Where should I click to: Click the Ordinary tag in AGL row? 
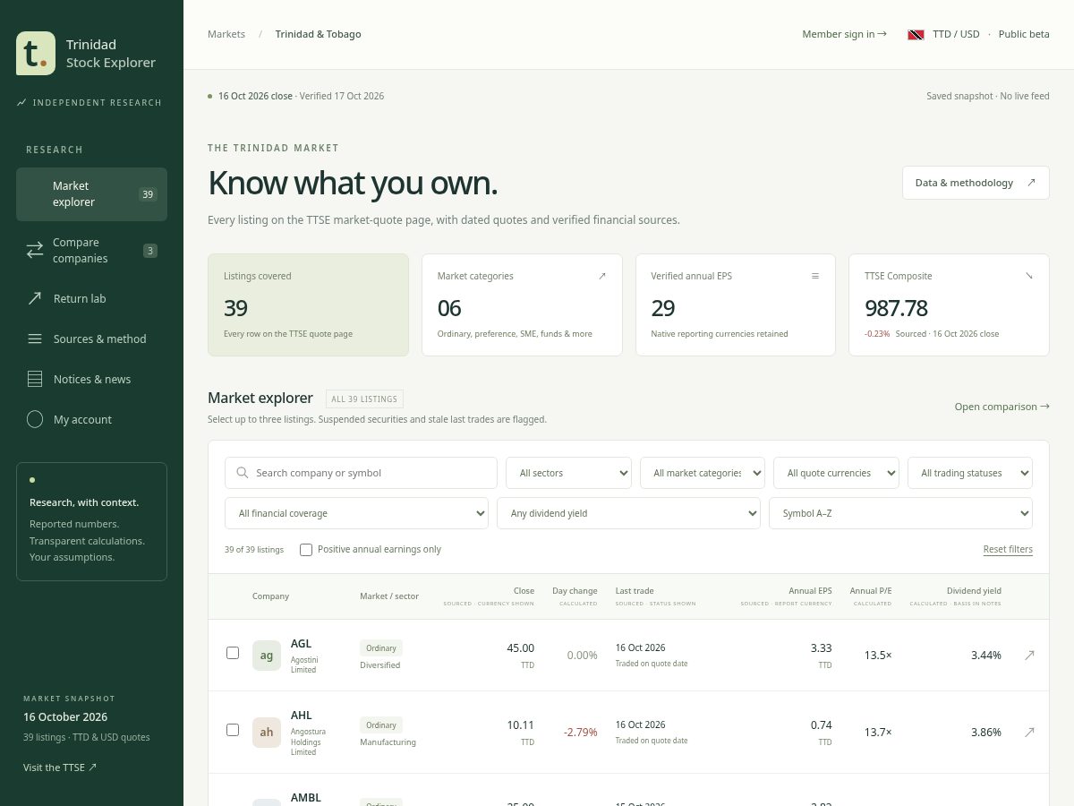pyautogui.click(x=381, y=648)
